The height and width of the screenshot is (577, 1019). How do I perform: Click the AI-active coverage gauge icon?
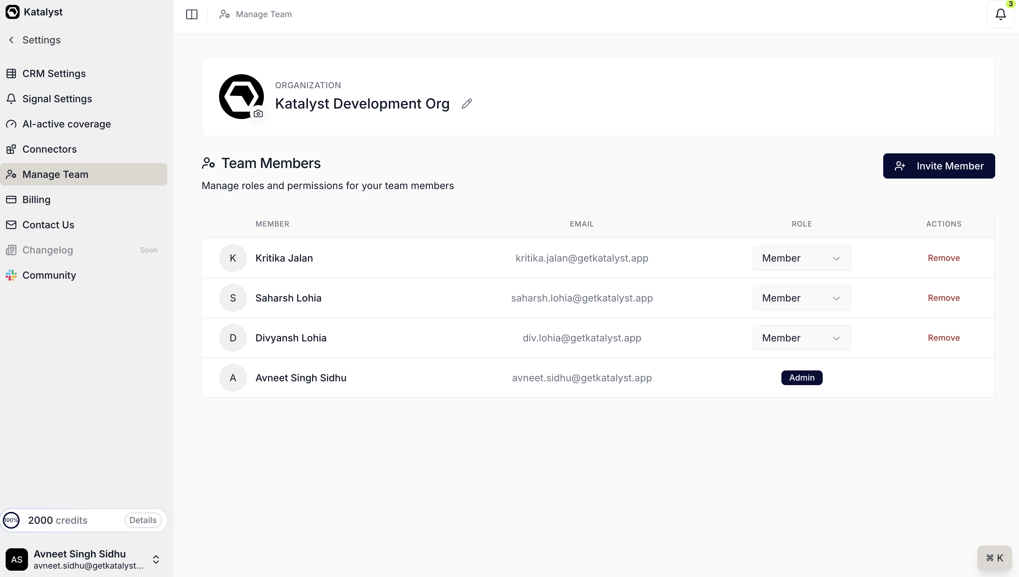[11, 124]
